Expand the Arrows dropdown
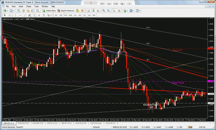 pos(51,15)
